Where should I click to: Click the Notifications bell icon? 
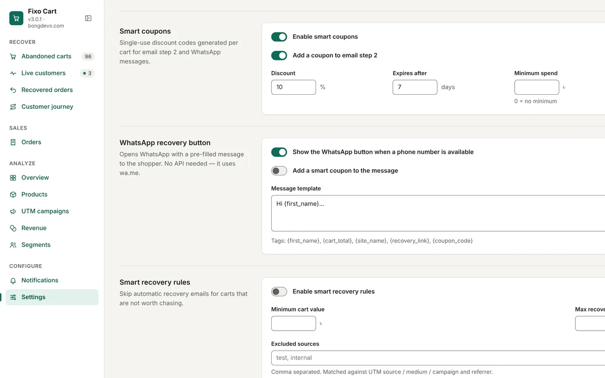[13, 280]
